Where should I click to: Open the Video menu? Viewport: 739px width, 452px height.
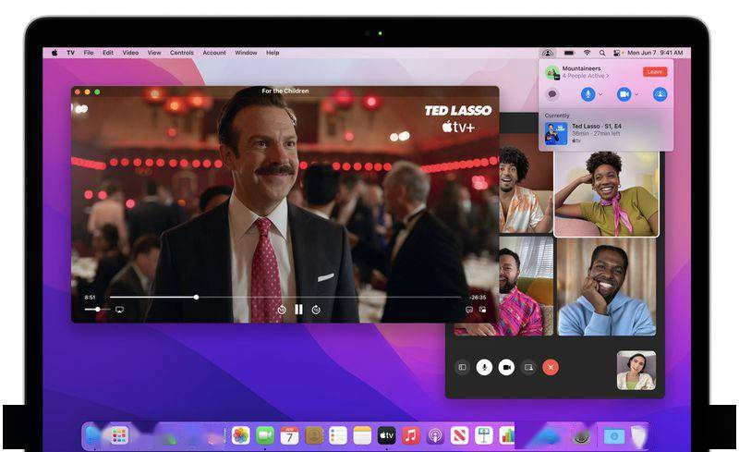point(130,53)
